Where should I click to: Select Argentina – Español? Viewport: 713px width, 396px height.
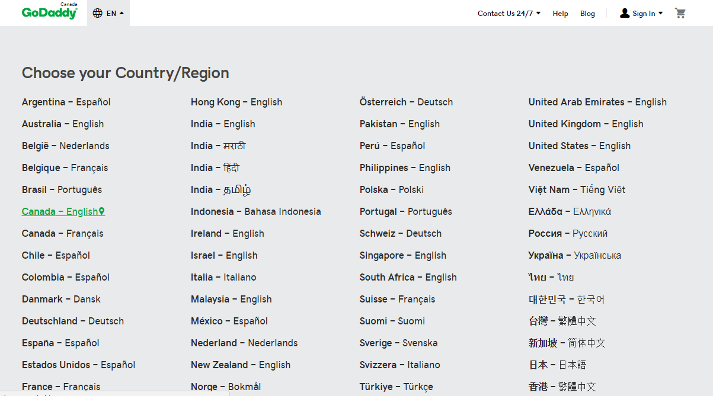click(66, 102)
